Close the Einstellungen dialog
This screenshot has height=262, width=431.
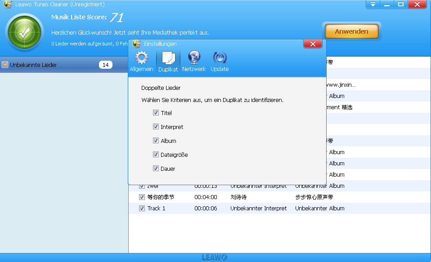tap(313, 44)
